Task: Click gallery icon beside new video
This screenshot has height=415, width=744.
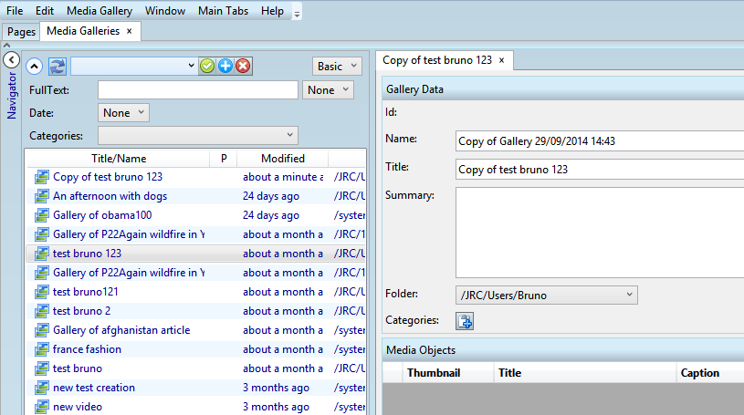Action: (x=42, y=407)
